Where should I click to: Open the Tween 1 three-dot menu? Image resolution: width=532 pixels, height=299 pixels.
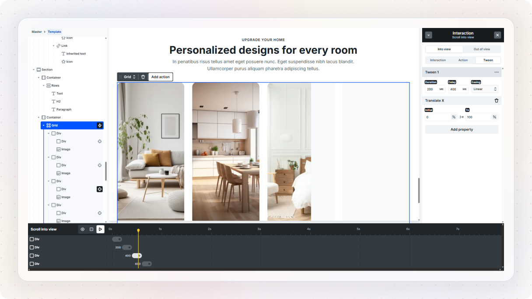click(497, 72)
